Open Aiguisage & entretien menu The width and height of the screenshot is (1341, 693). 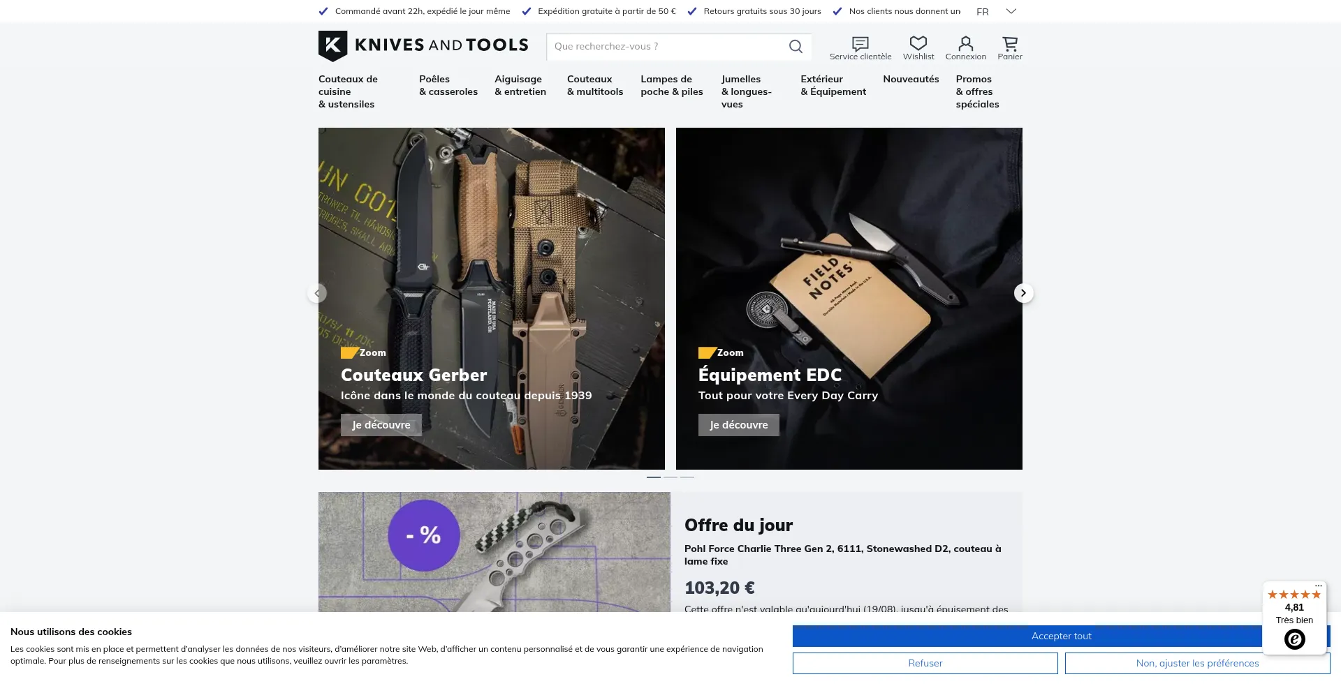(x=520, y=85)
